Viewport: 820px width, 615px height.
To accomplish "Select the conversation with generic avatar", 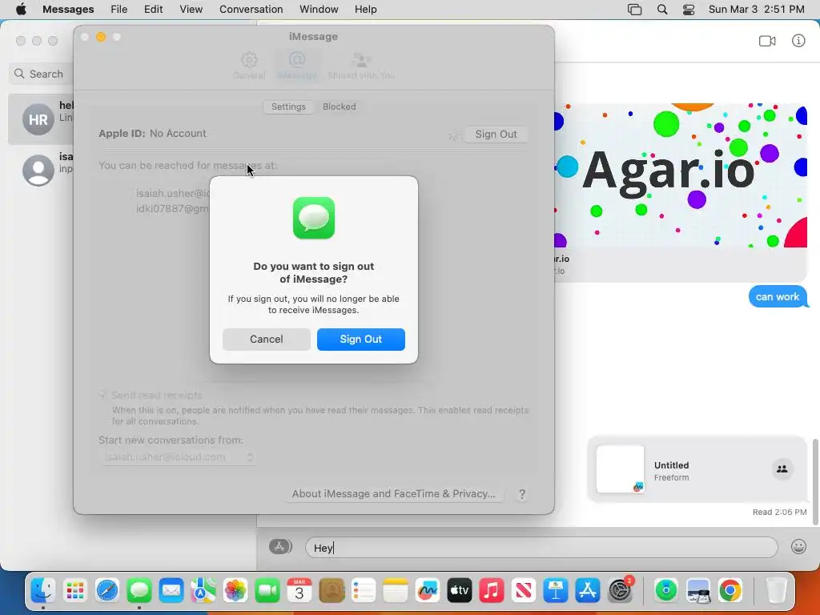I will pos(41,170).
